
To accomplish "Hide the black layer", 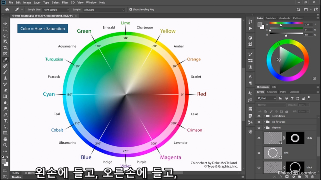I will tap(259, 167).
